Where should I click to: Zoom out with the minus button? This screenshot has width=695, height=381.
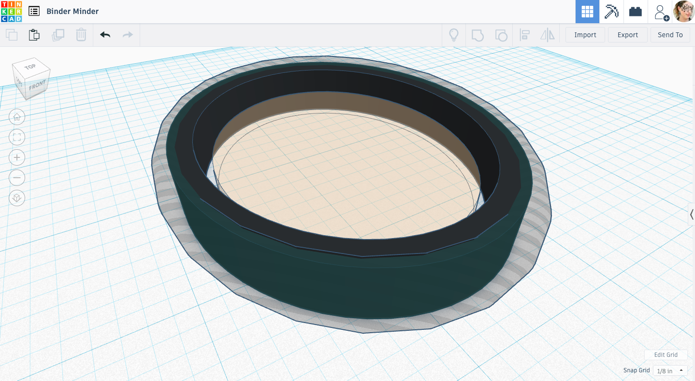point(17,178)
